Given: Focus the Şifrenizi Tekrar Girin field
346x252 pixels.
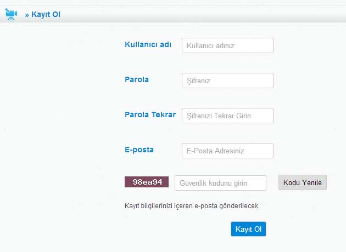Looking at the screenshot, I should pyautogui.click(x=227, y=116).
